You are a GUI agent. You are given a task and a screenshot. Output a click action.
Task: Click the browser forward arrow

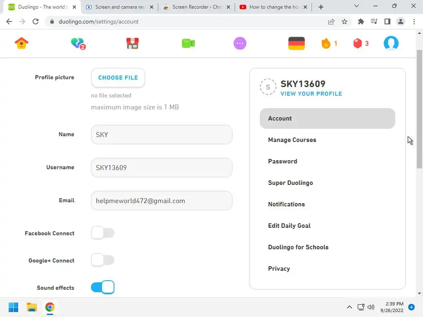pos(22,21)
